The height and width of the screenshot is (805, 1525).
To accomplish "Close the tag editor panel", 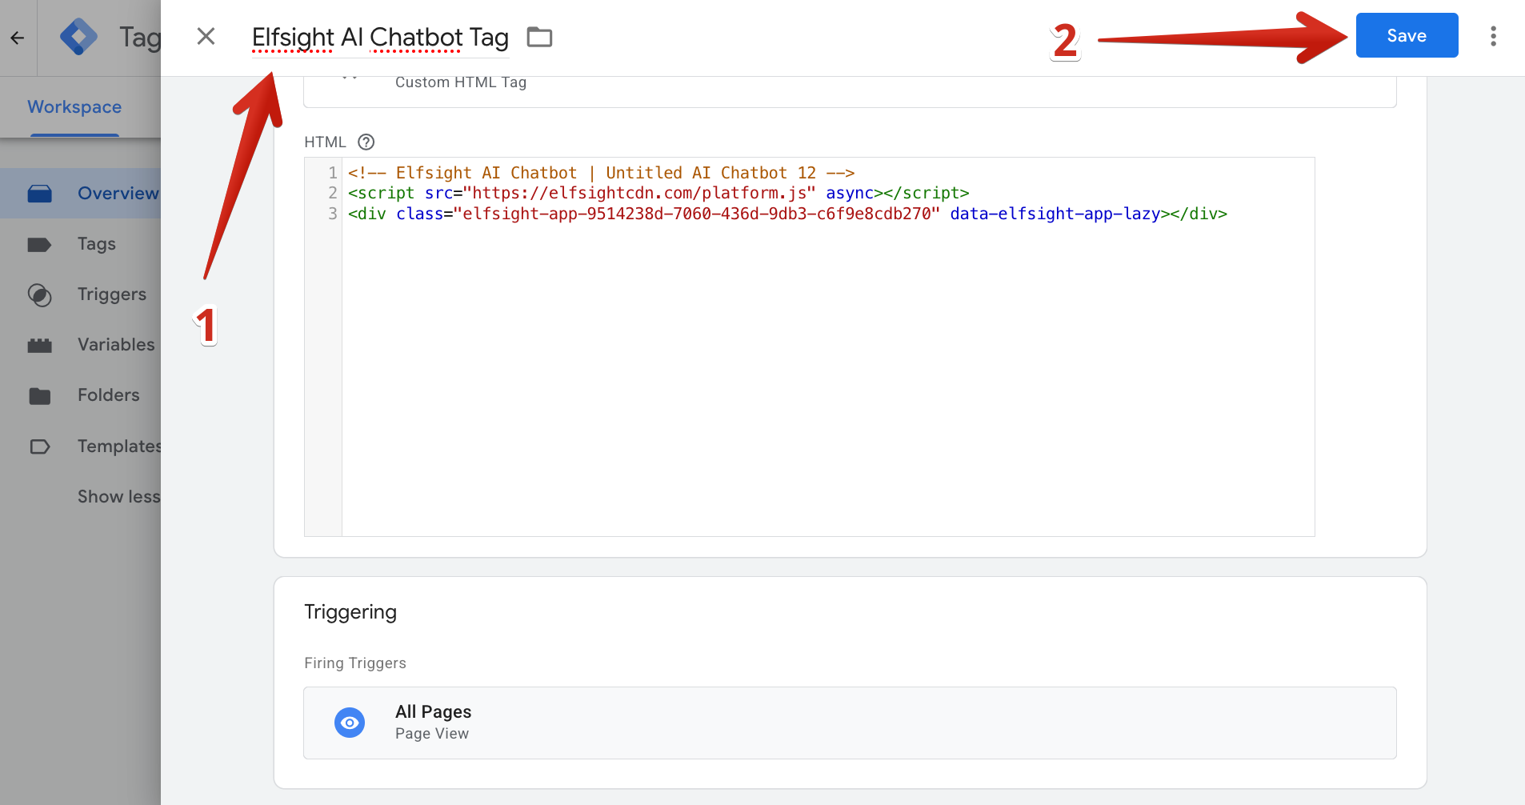I will (x=206, y=36).
